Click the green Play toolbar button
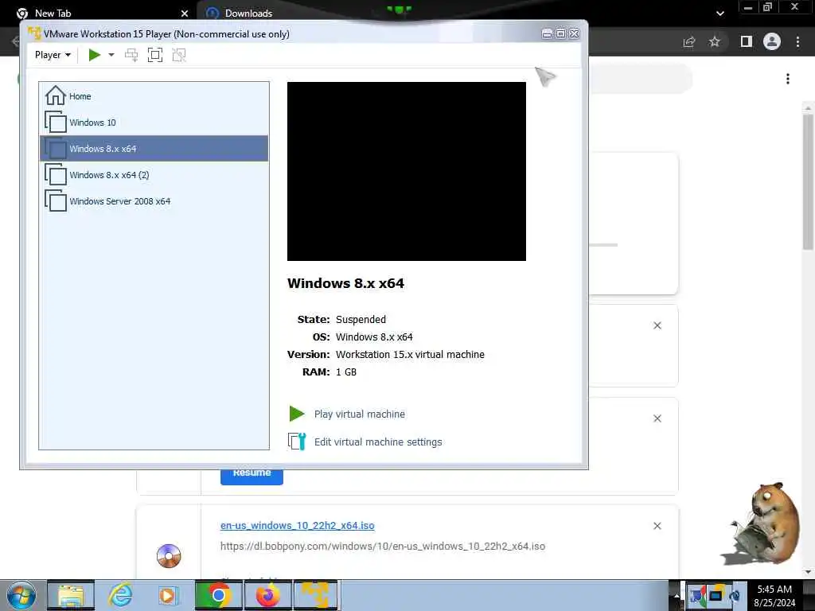815x611 pixels. 94,55
